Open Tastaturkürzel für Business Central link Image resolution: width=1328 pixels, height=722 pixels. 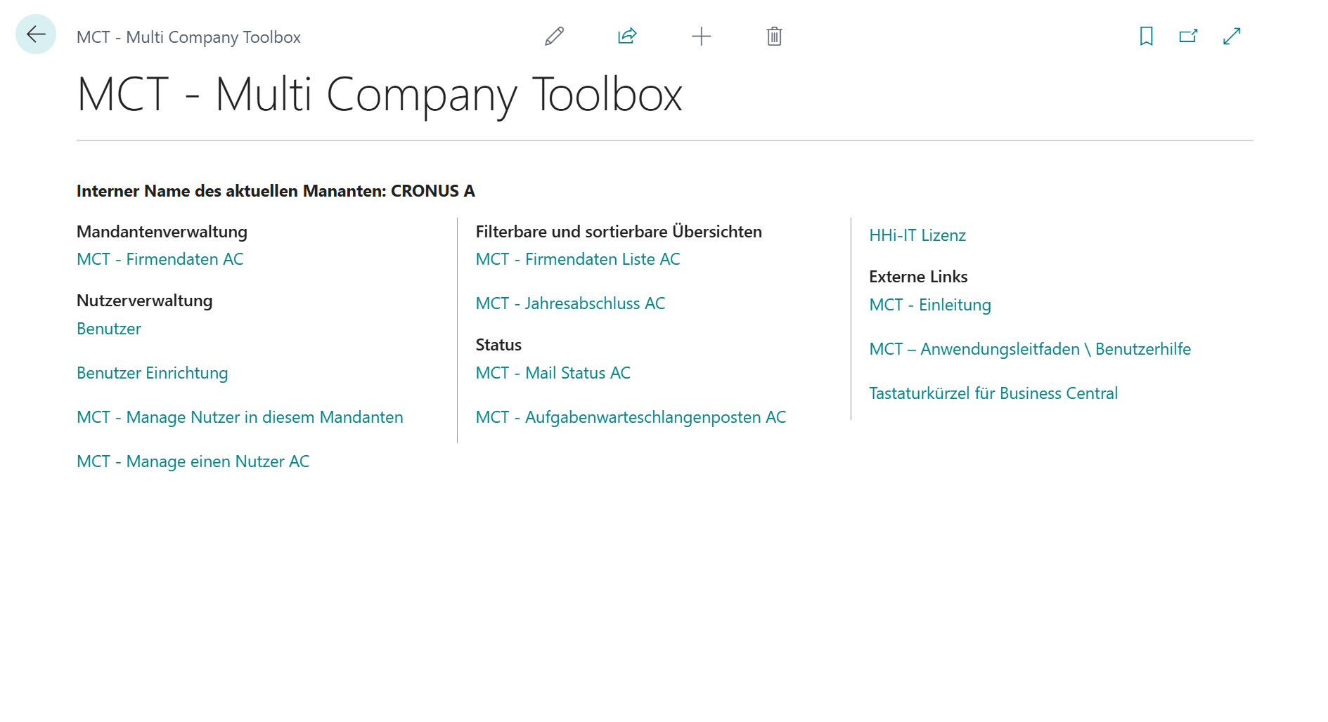pos(993,393)
